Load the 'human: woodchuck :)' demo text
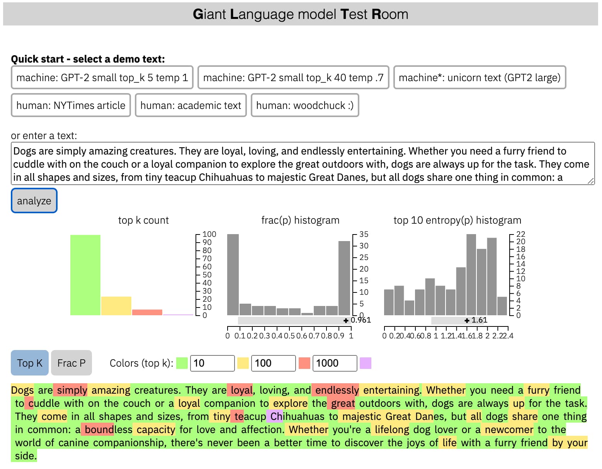Viewport: 602px width, 469px height. (305, 105)
